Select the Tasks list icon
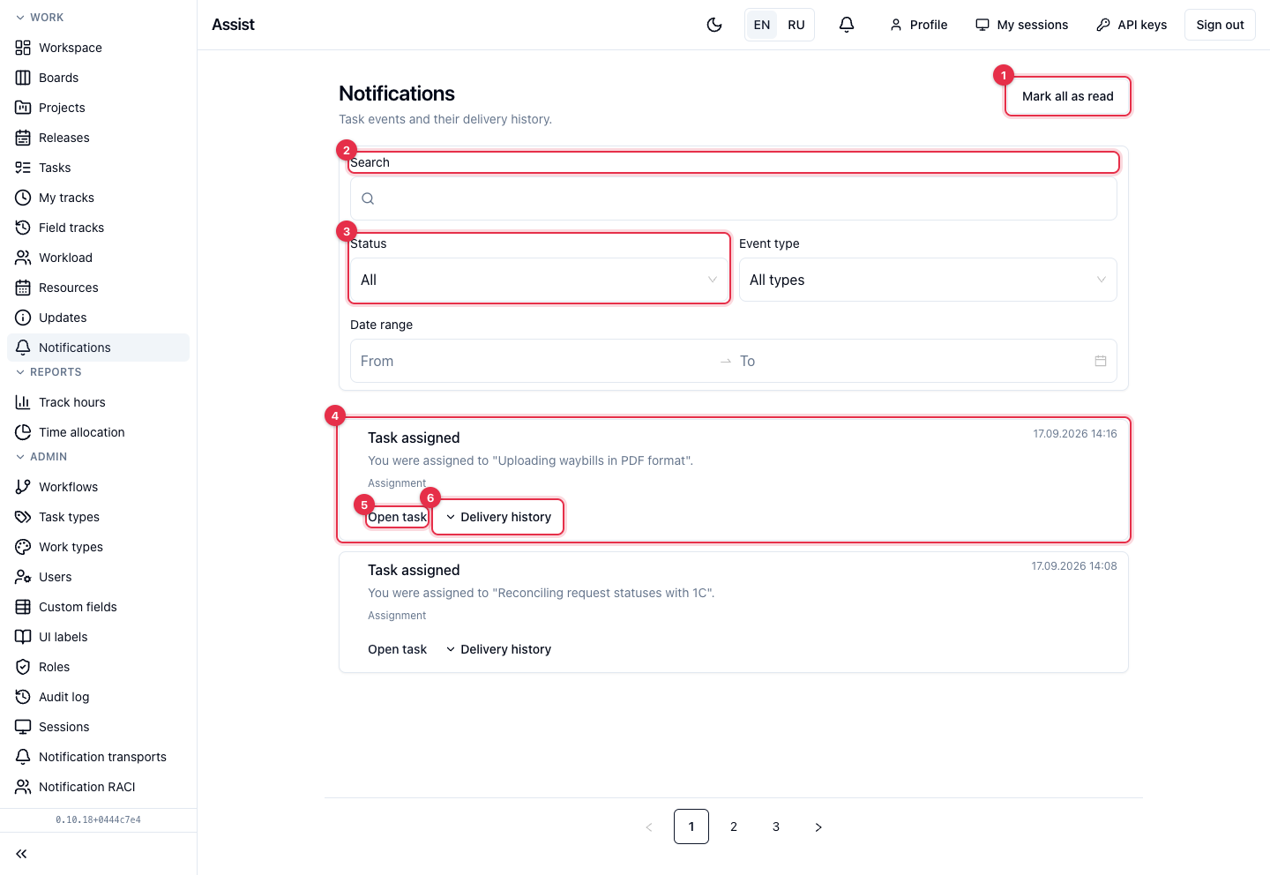The image size is (1270, 875). [x=23, y=168]
